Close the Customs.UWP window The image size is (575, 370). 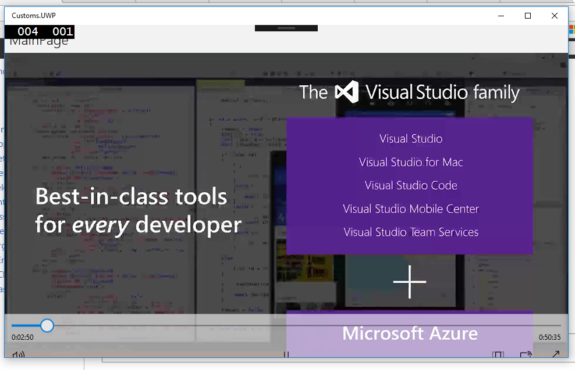pyautogui.click(x=555, y=16)
